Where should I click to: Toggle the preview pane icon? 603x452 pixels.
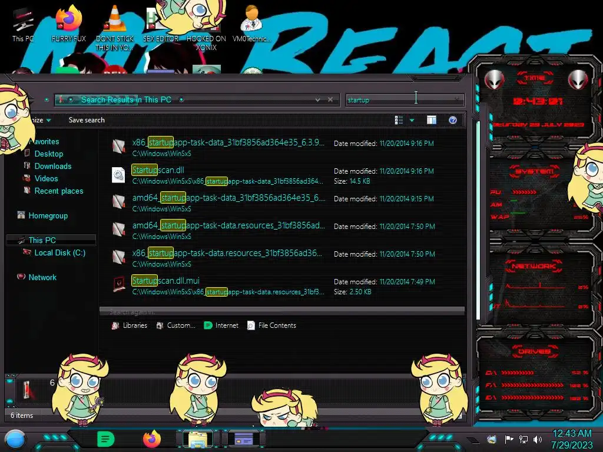[432, 120]
